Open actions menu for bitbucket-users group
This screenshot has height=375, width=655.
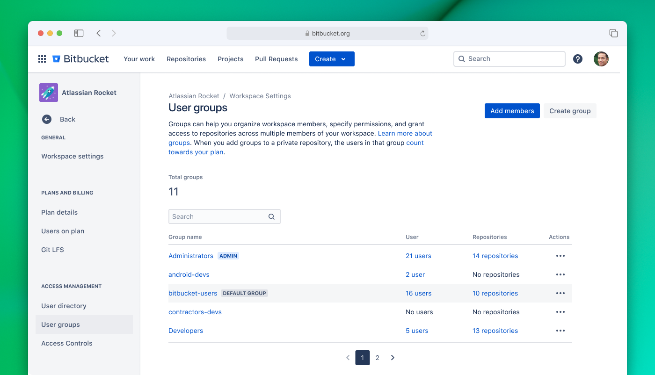[560, 293]
